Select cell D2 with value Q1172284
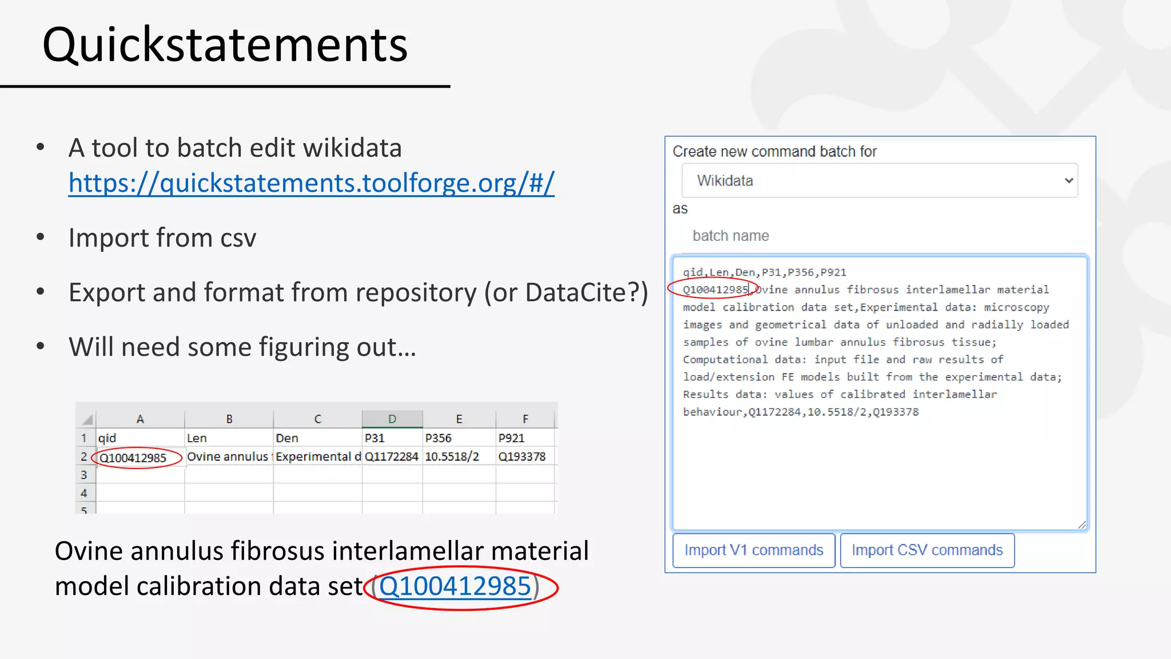This screenshot has width=1171, height=659. (392, 457)
